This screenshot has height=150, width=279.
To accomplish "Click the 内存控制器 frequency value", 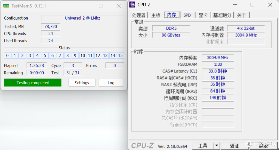I will 246,35.
